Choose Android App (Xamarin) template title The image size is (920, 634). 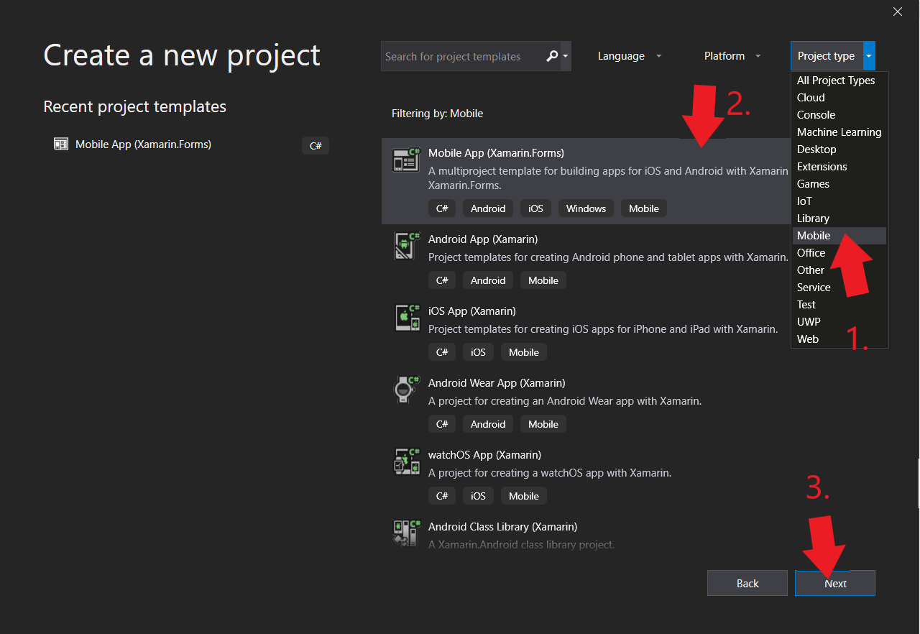tap(483, 239)
